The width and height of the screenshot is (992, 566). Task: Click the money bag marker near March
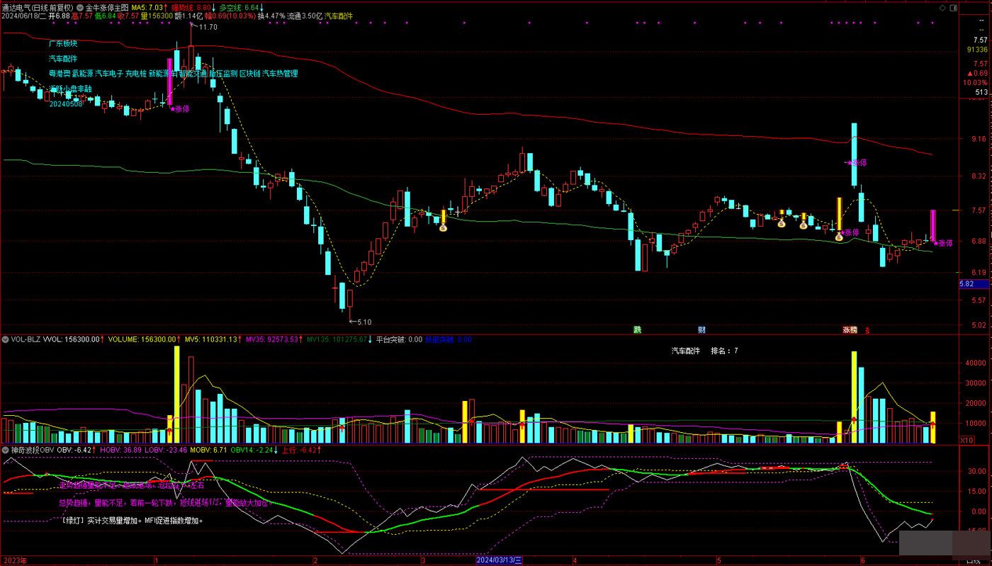tap(444, 227)
